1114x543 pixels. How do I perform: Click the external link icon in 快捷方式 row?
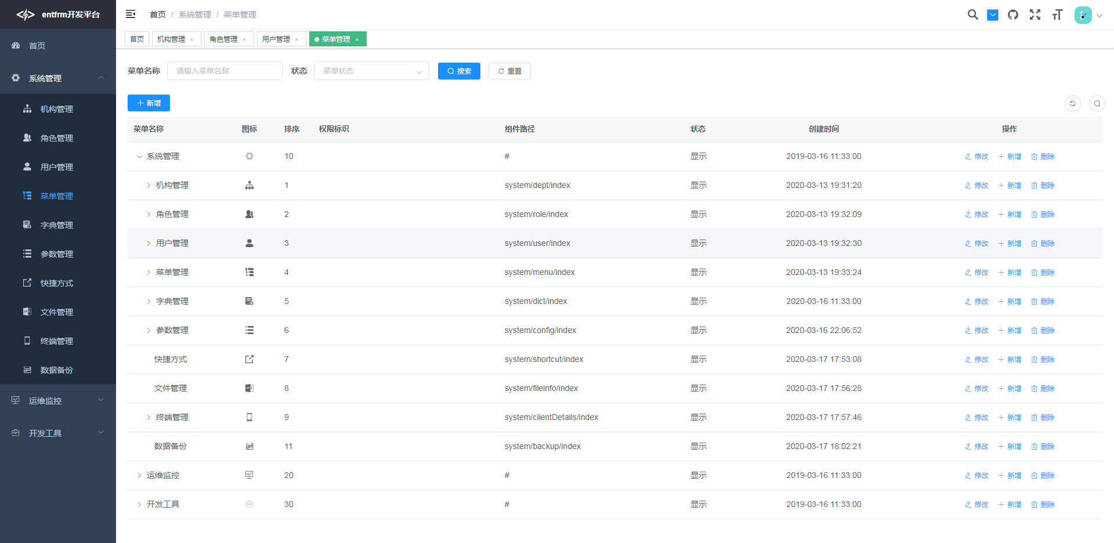[249, 359]
